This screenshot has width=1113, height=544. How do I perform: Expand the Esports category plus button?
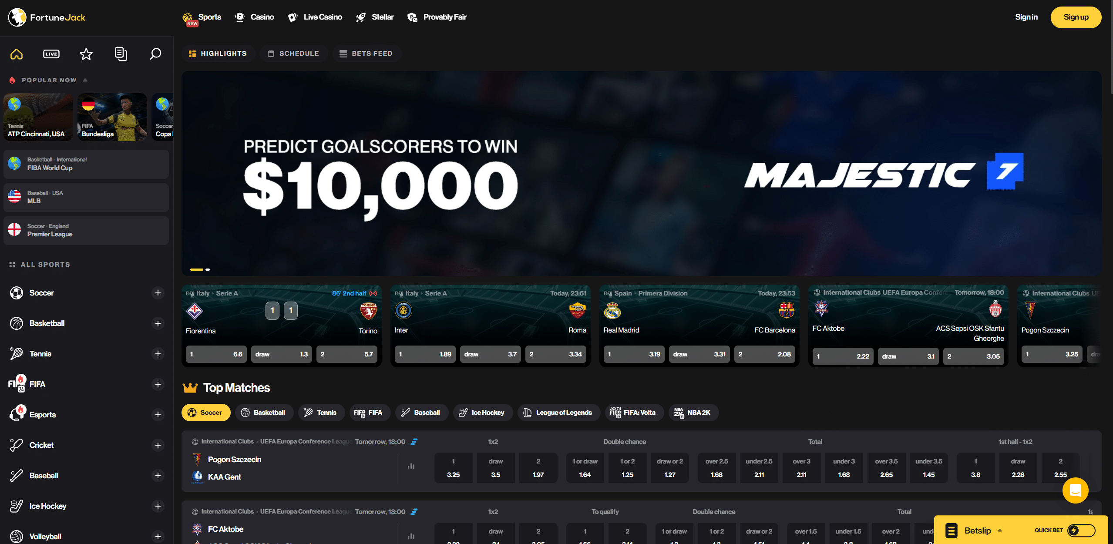coord(158,415)
